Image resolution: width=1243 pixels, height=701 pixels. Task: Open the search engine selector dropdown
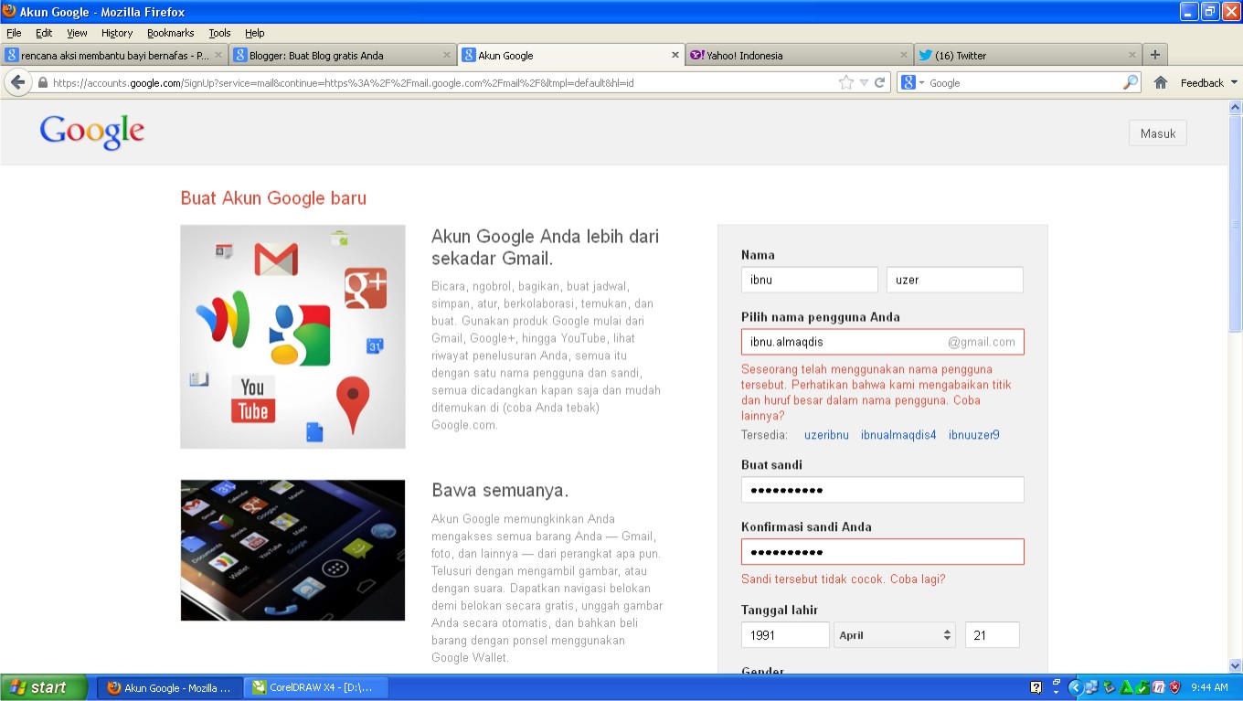click(914, 82)
